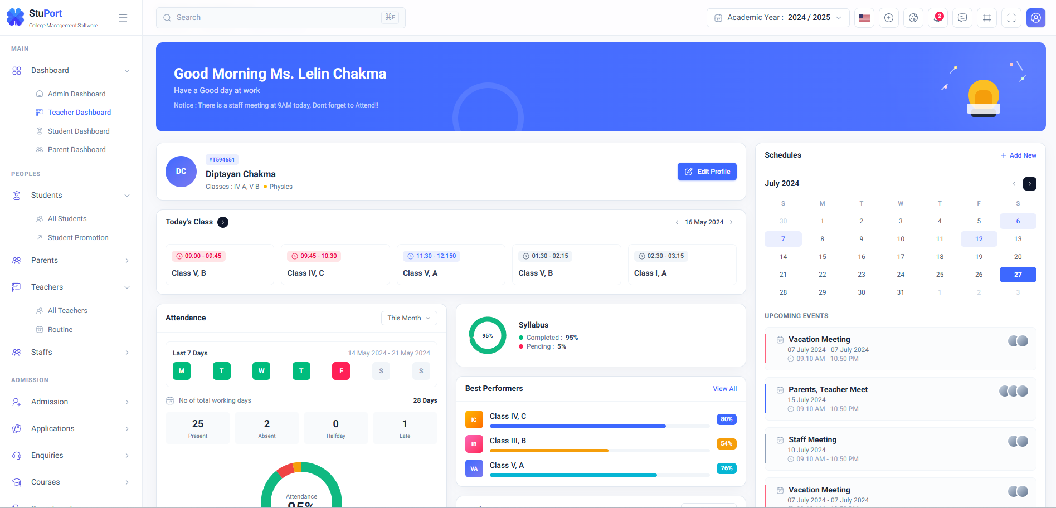
Task: Click the Class V, A 76% progress bar
Action: pyautogui.click(x=600, y=475)
